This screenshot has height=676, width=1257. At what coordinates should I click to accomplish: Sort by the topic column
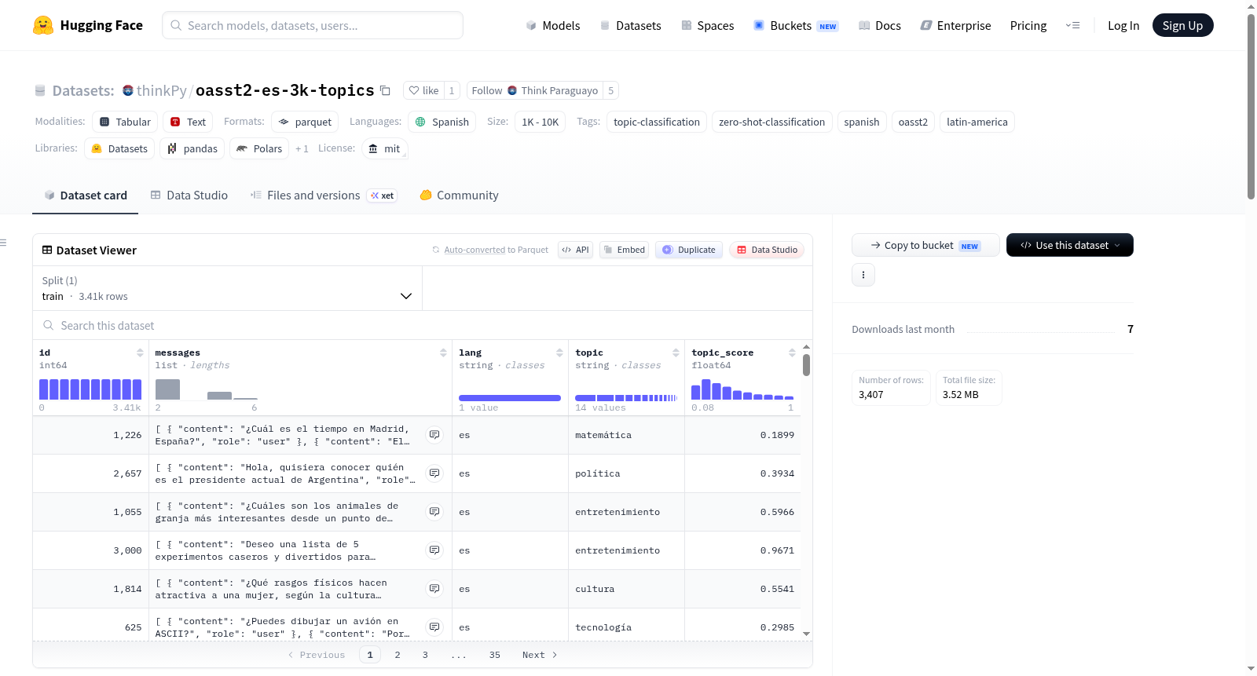676,353
